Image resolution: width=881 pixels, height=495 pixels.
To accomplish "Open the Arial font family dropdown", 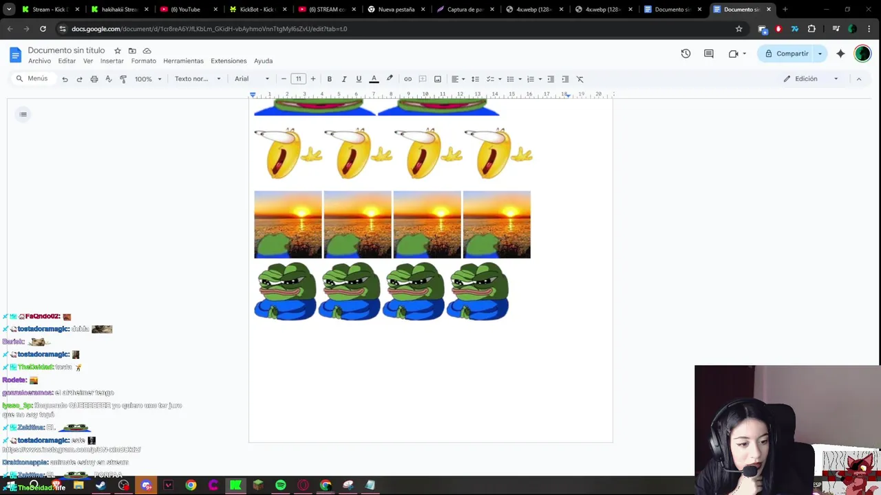I will (252, 79).
